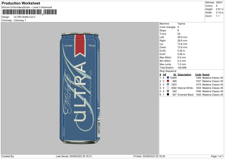Click the Colors count value 6
This screenshot has height=159, width=225.
pyautogui.click(x=216, y=6)
